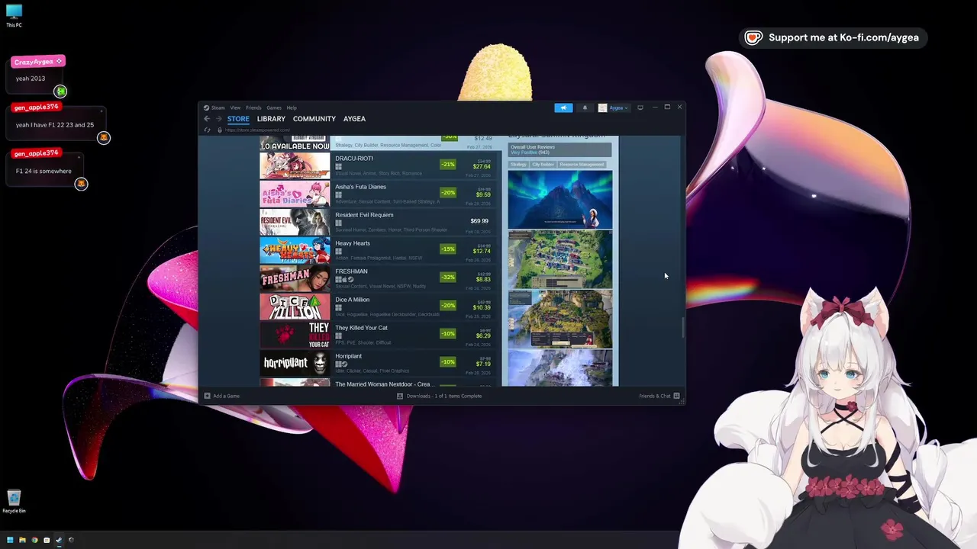Viewport: 977px width, 549px height.
Task: Click the site lock icon beside the URL
Action: 220,130
